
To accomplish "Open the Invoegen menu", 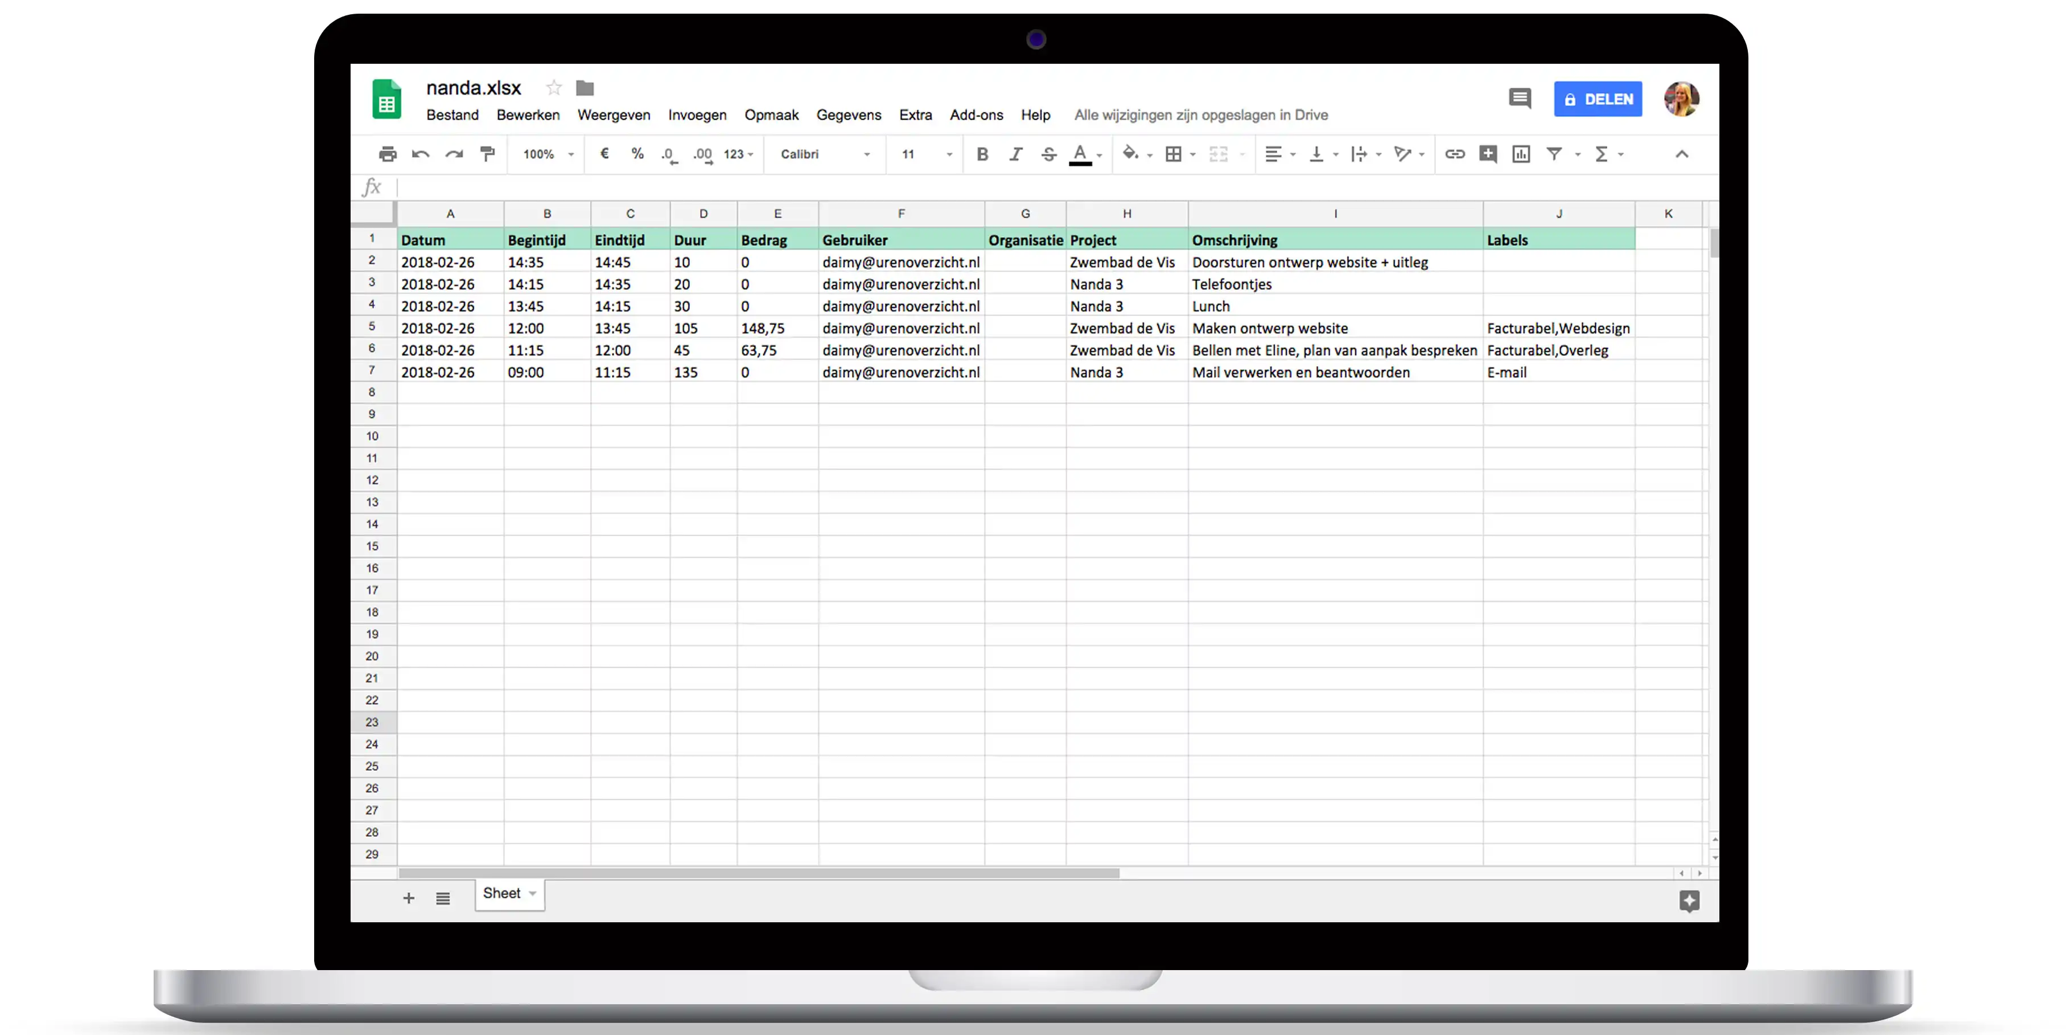I will (697, 115).
